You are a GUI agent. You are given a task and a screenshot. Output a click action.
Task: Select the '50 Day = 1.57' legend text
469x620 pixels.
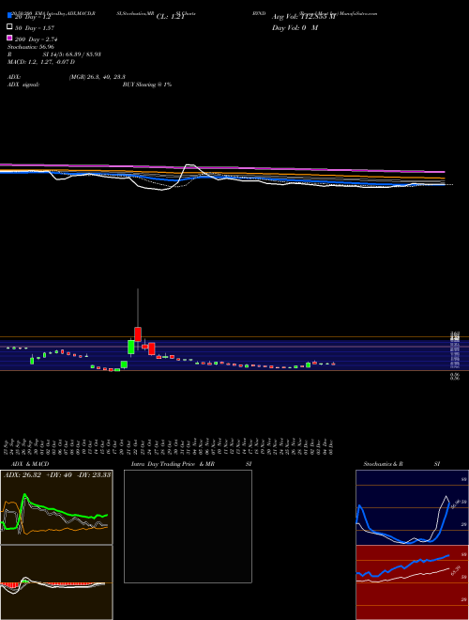[x=35, y=28]
